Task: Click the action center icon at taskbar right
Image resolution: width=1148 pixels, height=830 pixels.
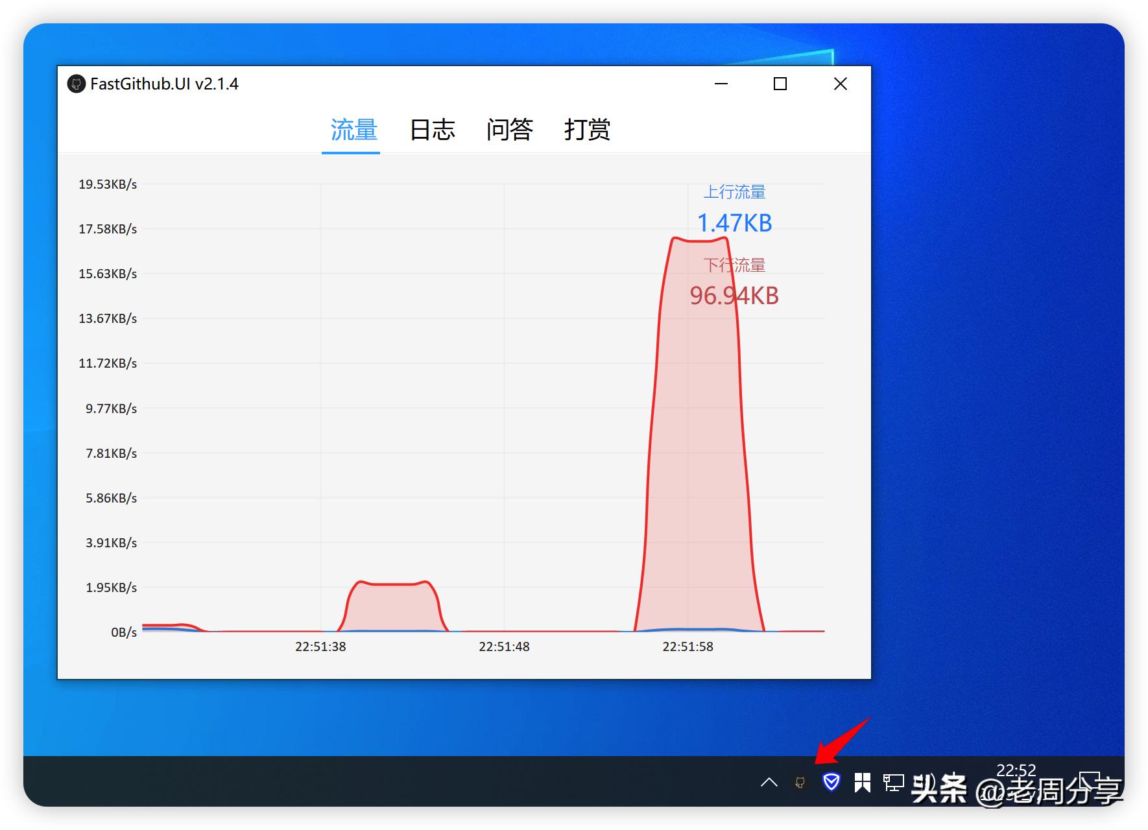Action: [x=1096, y=783]
